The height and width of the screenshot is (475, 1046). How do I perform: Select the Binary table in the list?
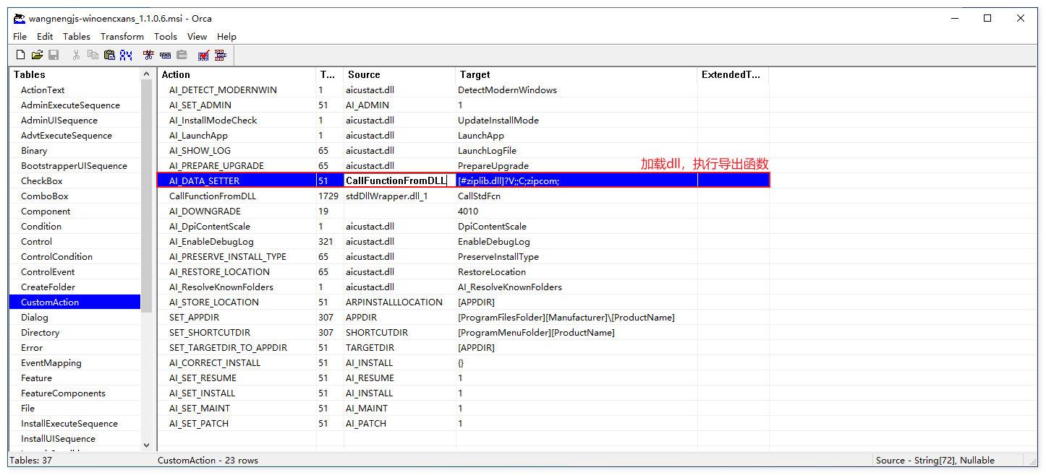point(34,151)
